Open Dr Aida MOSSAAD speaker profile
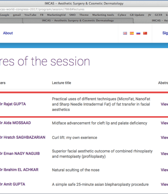The height and width of the screenshot is (194, 168). click(15, 123)
